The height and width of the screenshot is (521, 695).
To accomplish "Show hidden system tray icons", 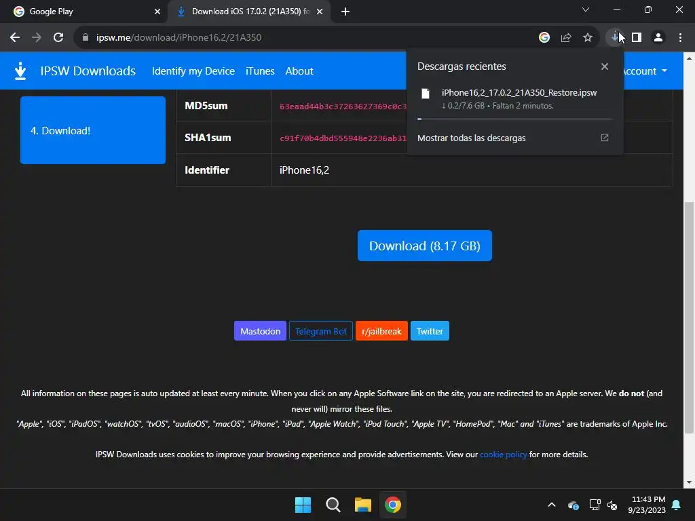I will [x=552, y=505].
